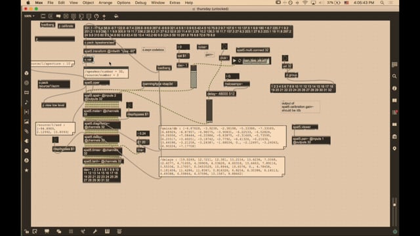Open the Apple menu
The image size is (420, 236).
click(x=28, y=3)
